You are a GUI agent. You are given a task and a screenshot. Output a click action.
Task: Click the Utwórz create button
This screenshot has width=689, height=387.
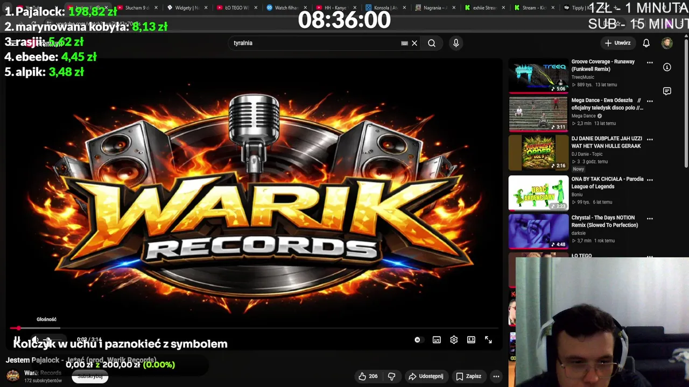click(617, 43)
